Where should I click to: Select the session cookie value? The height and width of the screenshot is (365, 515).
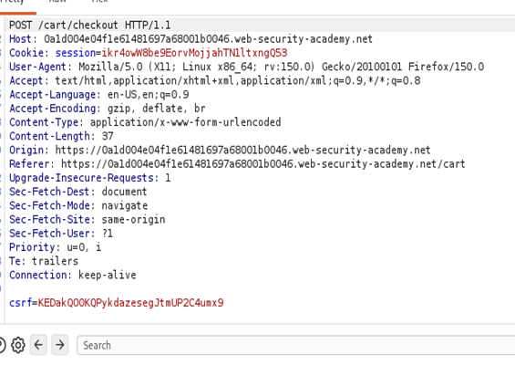(194, 53)
